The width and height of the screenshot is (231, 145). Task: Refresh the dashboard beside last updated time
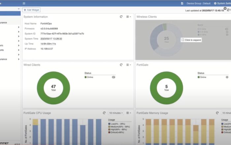tap(228, 10)
